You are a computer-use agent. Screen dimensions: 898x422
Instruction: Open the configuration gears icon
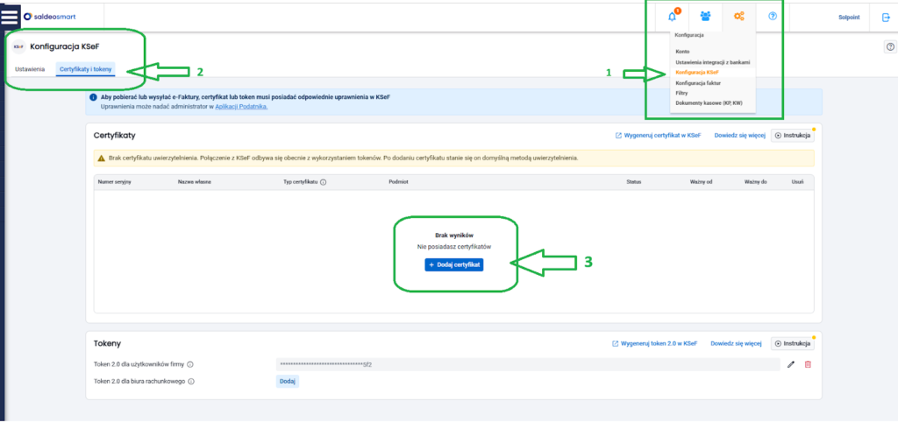point(739,16)
